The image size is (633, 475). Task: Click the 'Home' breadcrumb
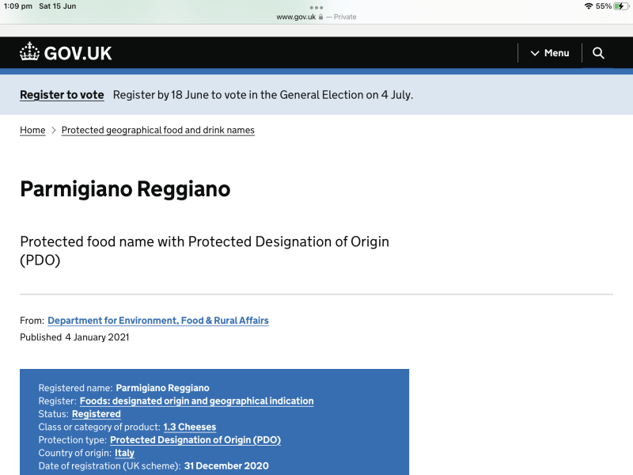coord(32,130)
